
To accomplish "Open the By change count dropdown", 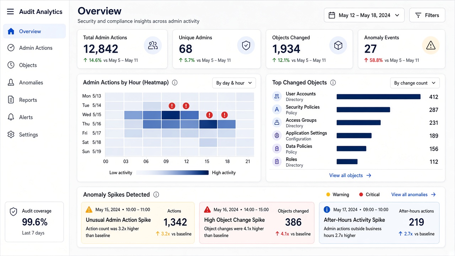I will click(x=415, y=83).
